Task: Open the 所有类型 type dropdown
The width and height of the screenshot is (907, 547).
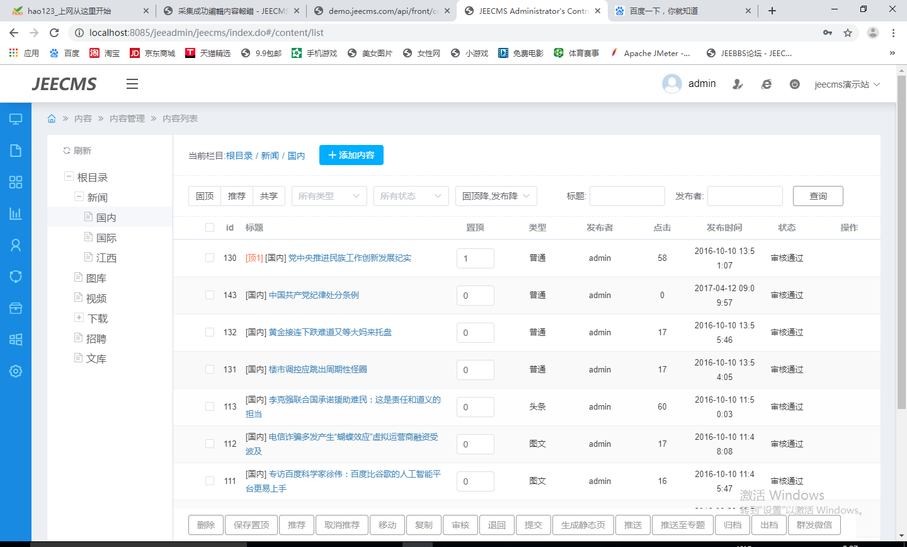Action: coord(329,196)
